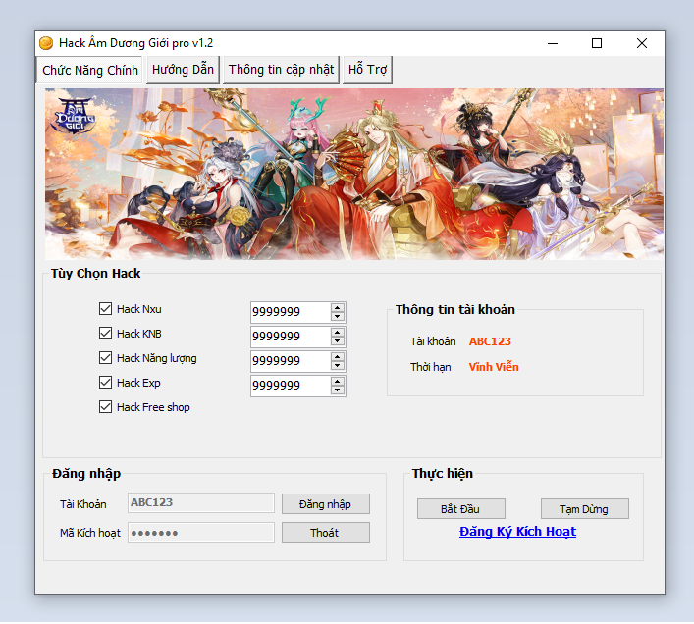Click the Mã Kích hoạt password field
The image size is (694, 624).
click(201, 533)
